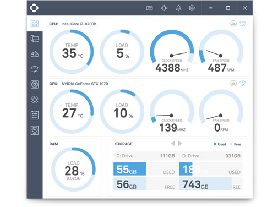Open the My PC monitor sidebar icon
278x207 pixels.
tap(35, 39)
